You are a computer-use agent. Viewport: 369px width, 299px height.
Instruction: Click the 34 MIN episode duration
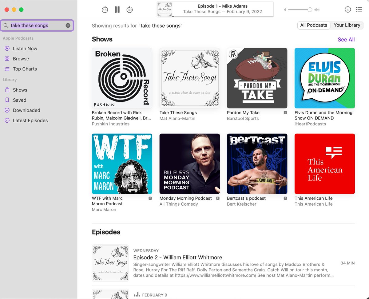pos(347,263)
